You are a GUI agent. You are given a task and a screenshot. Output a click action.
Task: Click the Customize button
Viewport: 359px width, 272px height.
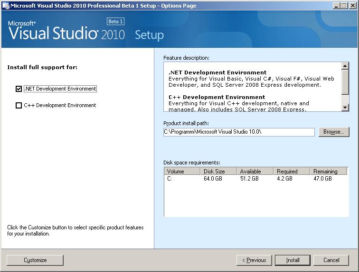(x=35, y=260)
